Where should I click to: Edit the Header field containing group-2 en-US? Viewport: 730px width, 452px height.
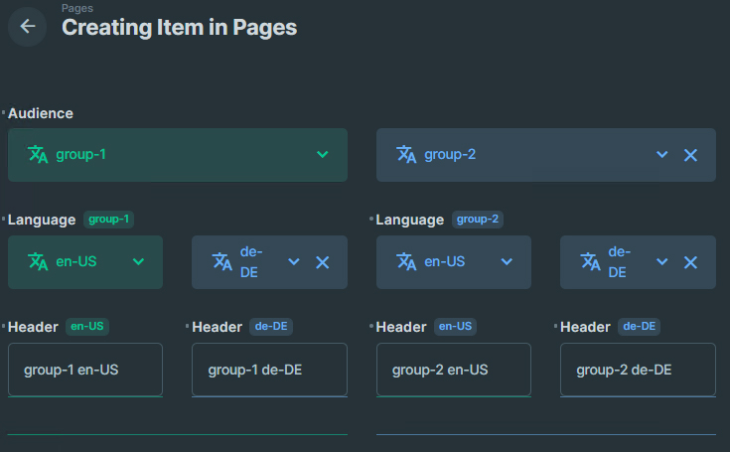pos(454,370)
